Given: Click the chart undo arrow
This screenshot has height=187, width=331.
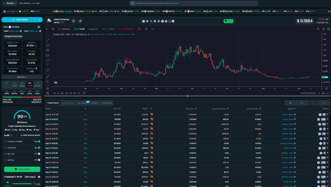Looking at the screenshot, I should pyautogui.click(x=159, y=29).
